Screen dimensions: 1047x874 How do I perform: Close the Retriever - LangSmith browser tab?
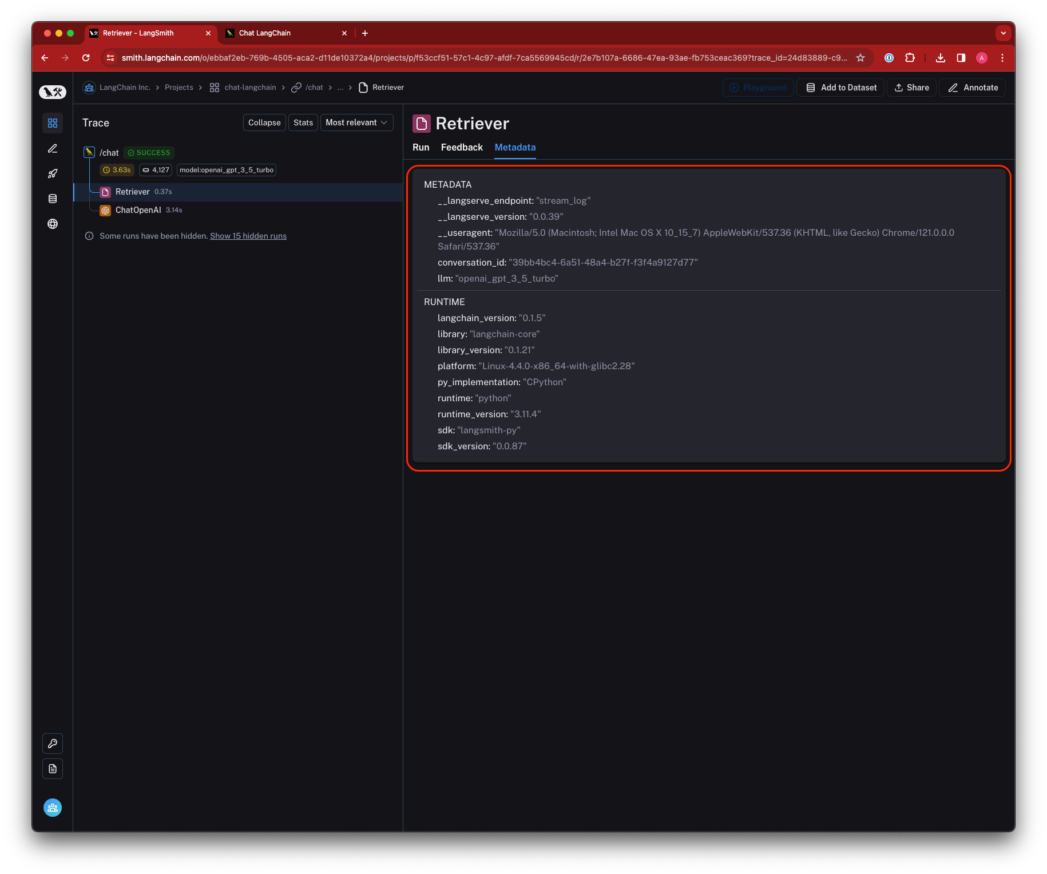tap(208, 33)
